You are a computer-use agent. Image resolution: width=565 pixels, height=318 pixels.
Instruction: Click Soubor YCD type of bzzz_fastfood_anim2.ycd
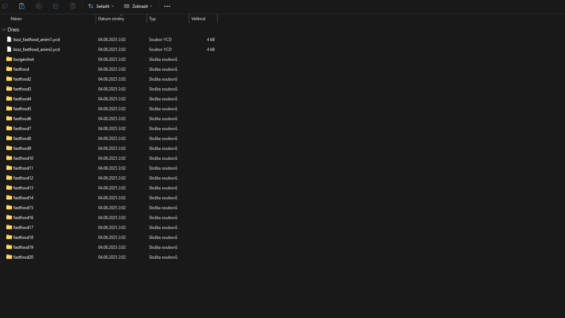pyautogui.click(x=160, y=49)
